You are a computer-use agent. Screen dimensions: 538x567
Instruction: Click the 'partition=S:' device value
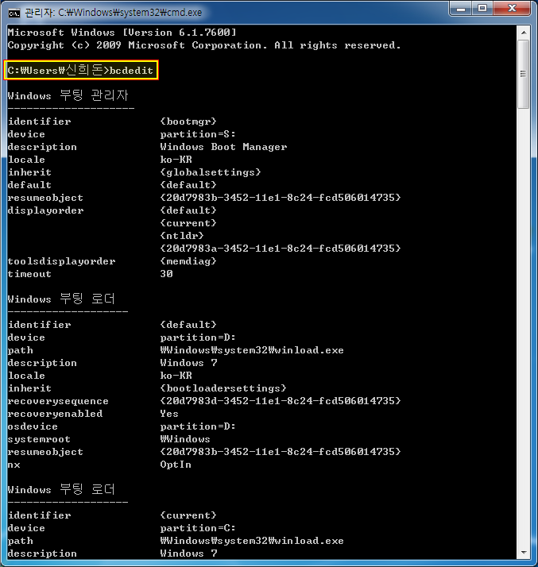point(198,134)
